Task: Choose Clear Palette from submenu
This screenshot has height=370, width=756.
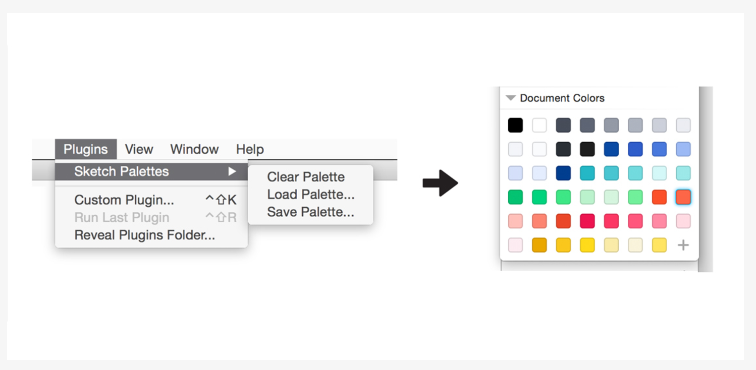Action: tap(306, 177)
